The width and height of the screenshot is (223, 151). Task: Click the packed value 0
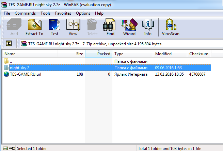pyautogui.click(x=109, y=74)
